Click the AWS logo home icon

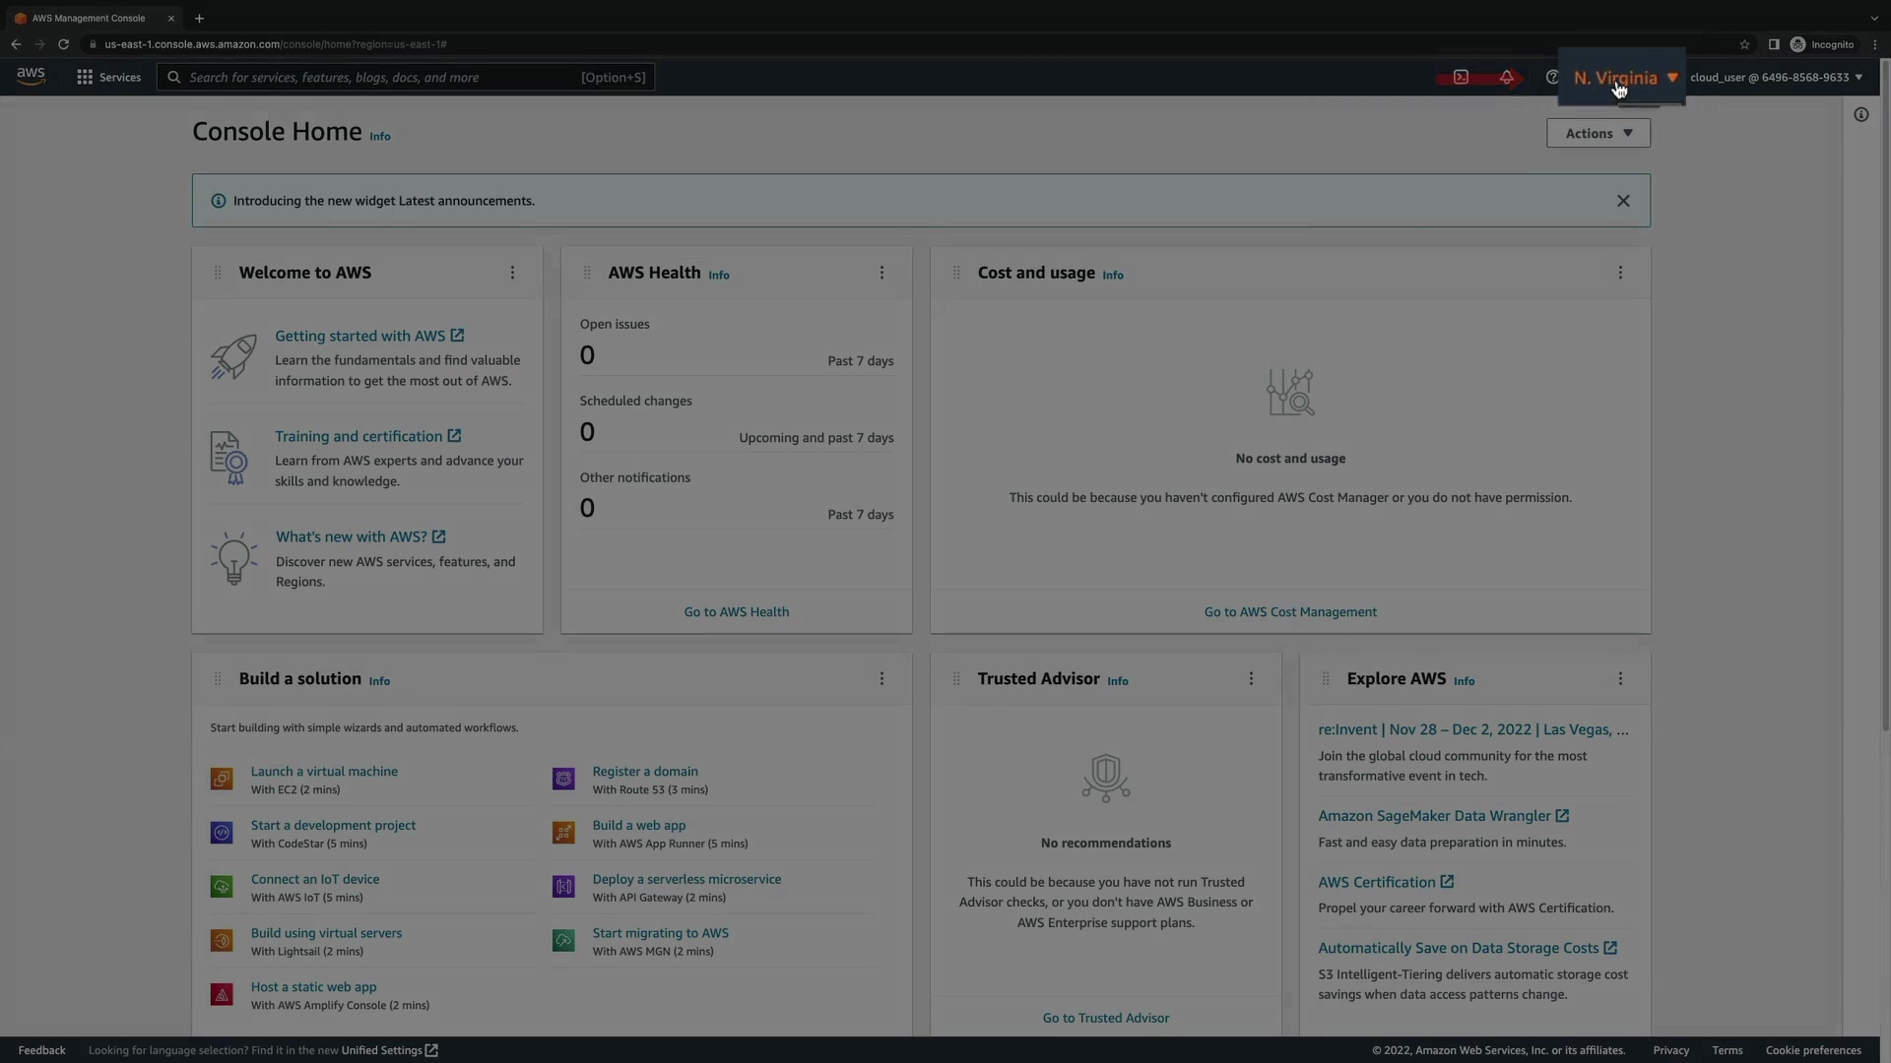coord(31,76)
